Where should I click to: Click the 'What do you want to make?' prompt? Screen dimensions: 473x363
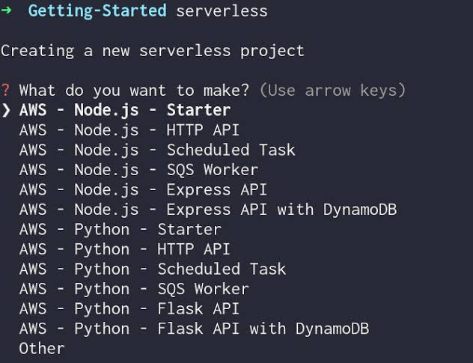point(135,91)
